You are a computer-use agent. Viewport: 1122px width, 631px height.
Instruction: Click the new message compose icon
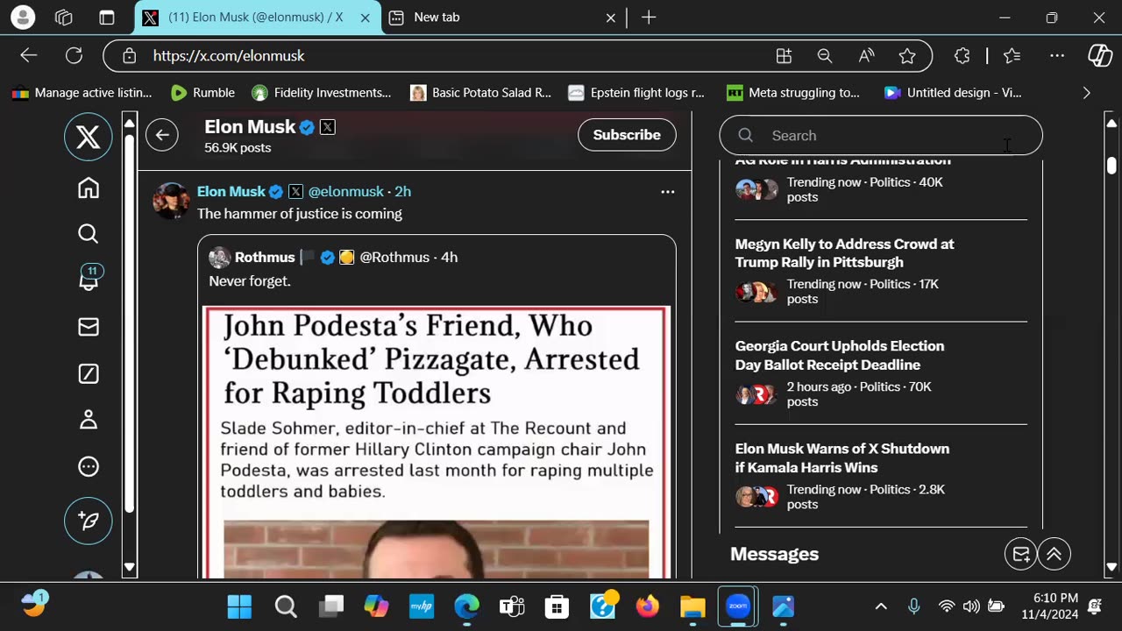coord(1021,554)
